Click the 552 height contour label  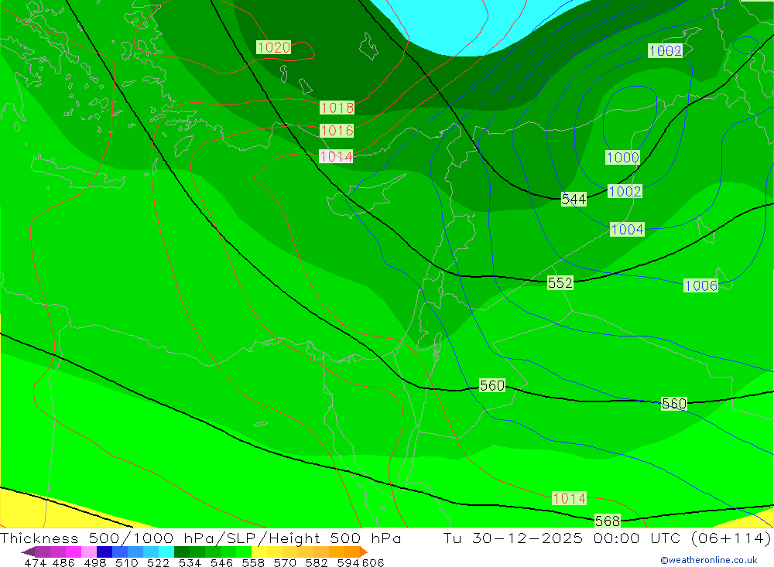tap(560, 283)
